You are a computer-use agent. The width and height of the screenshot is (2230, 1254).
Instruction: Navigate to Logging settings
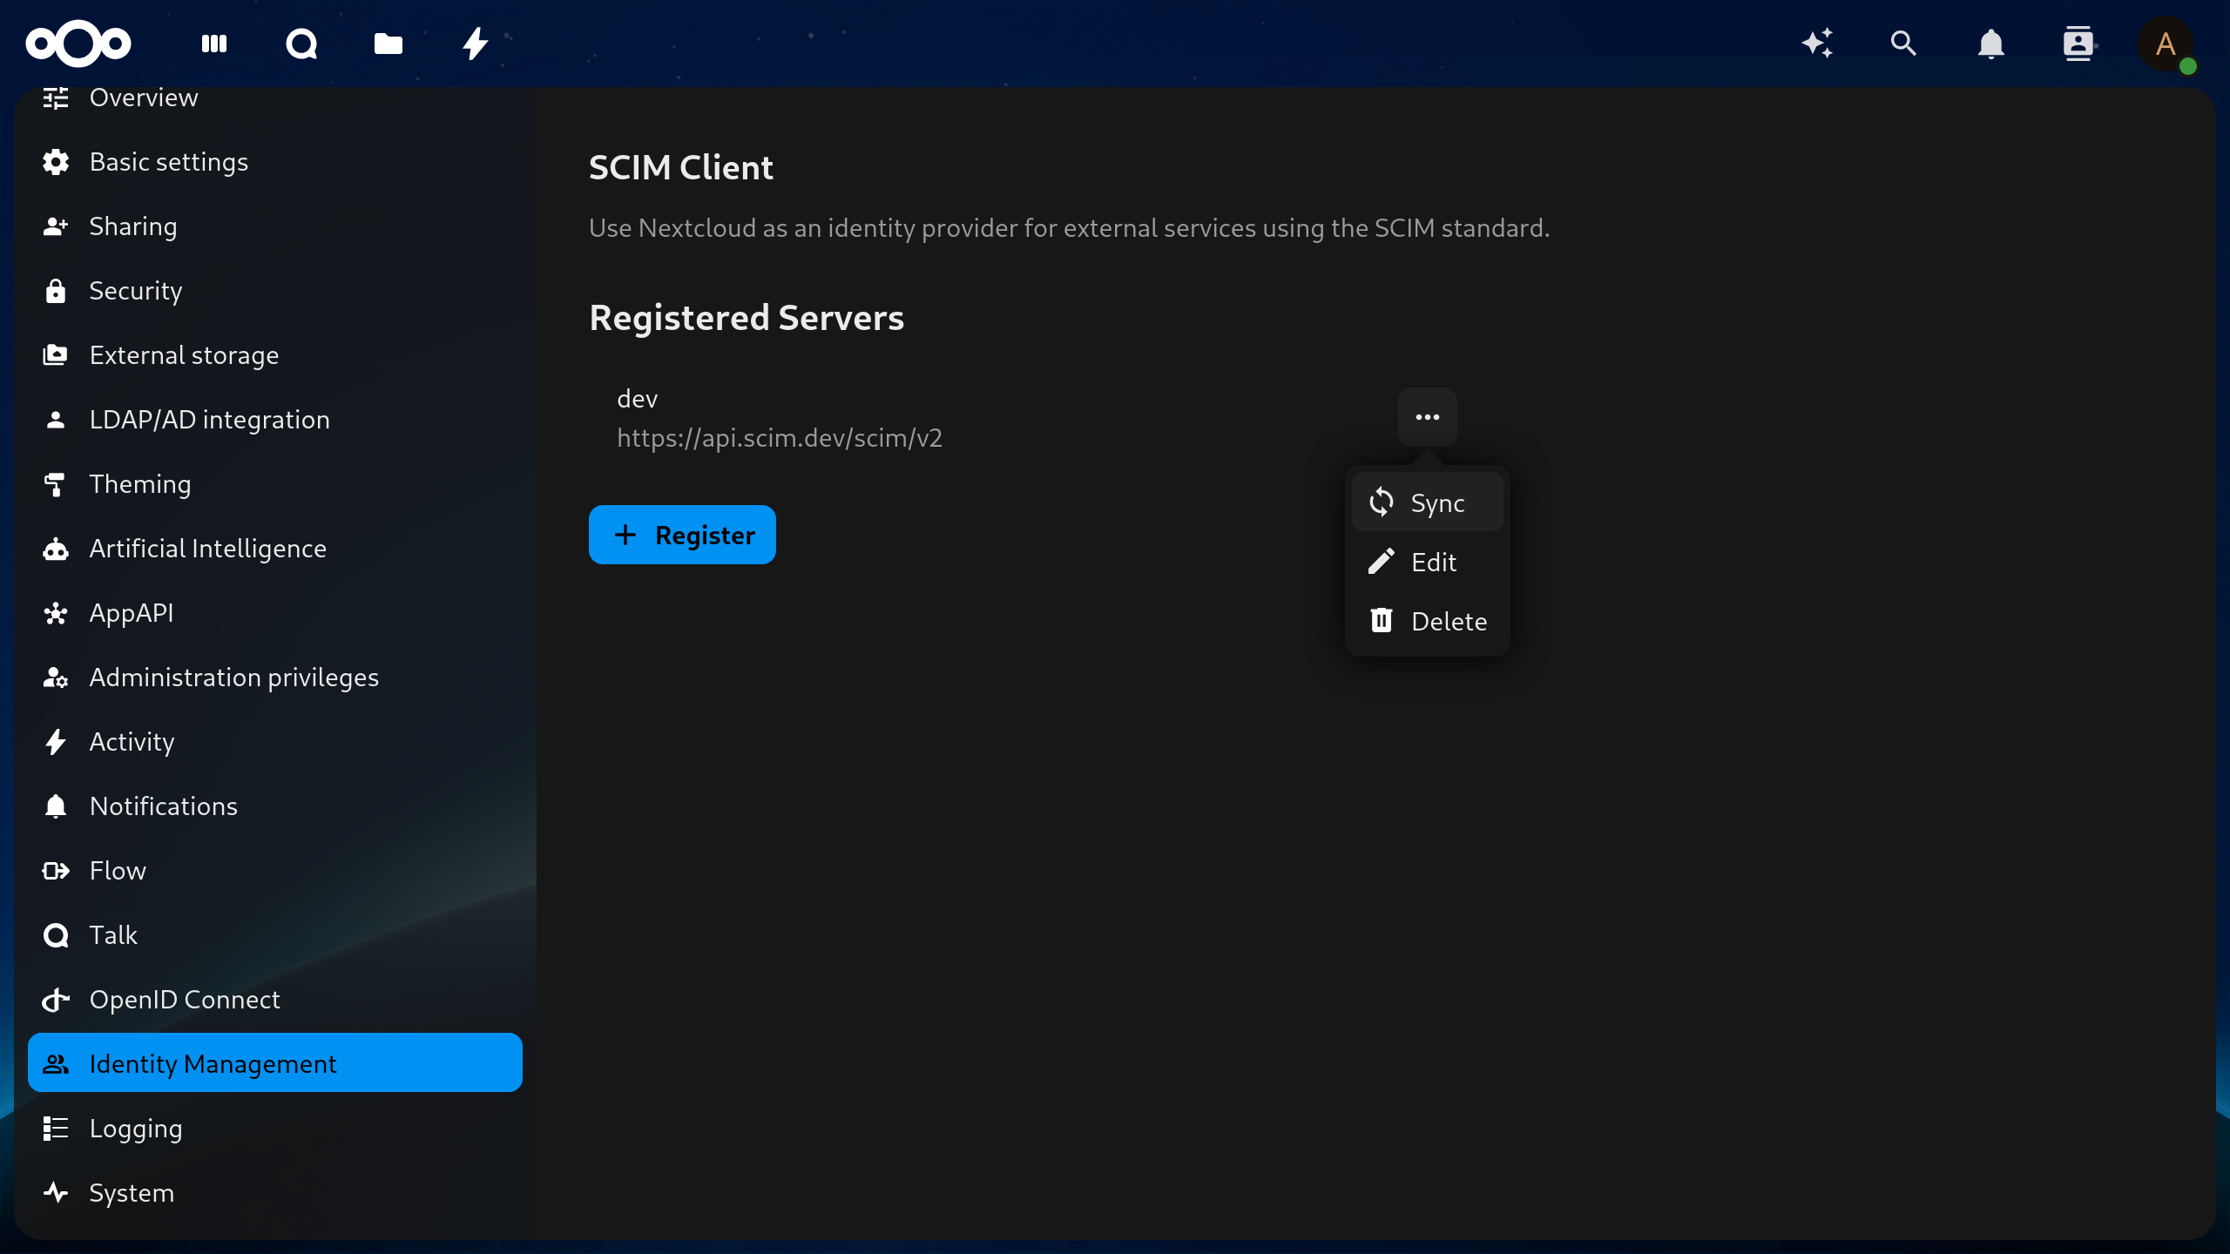click(x=136, y=1129)
